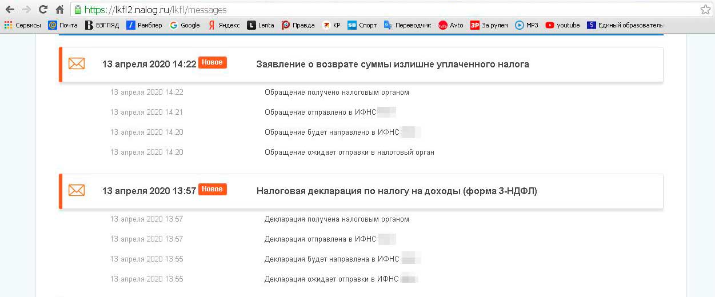Viewport: 715px width, 297px height.
Task: Bookmark this page with star icon
Action: coord(705,10)
